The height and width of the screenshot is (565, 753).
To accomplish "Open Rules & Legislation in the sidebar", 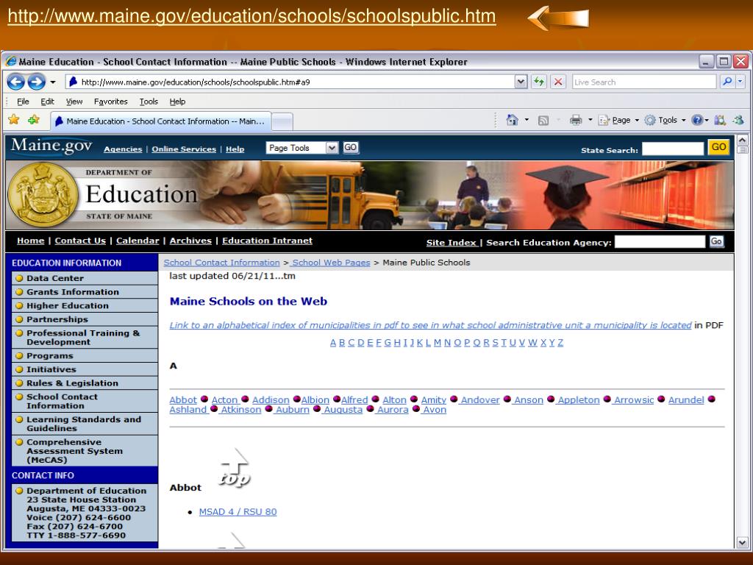I will (72, 383).
